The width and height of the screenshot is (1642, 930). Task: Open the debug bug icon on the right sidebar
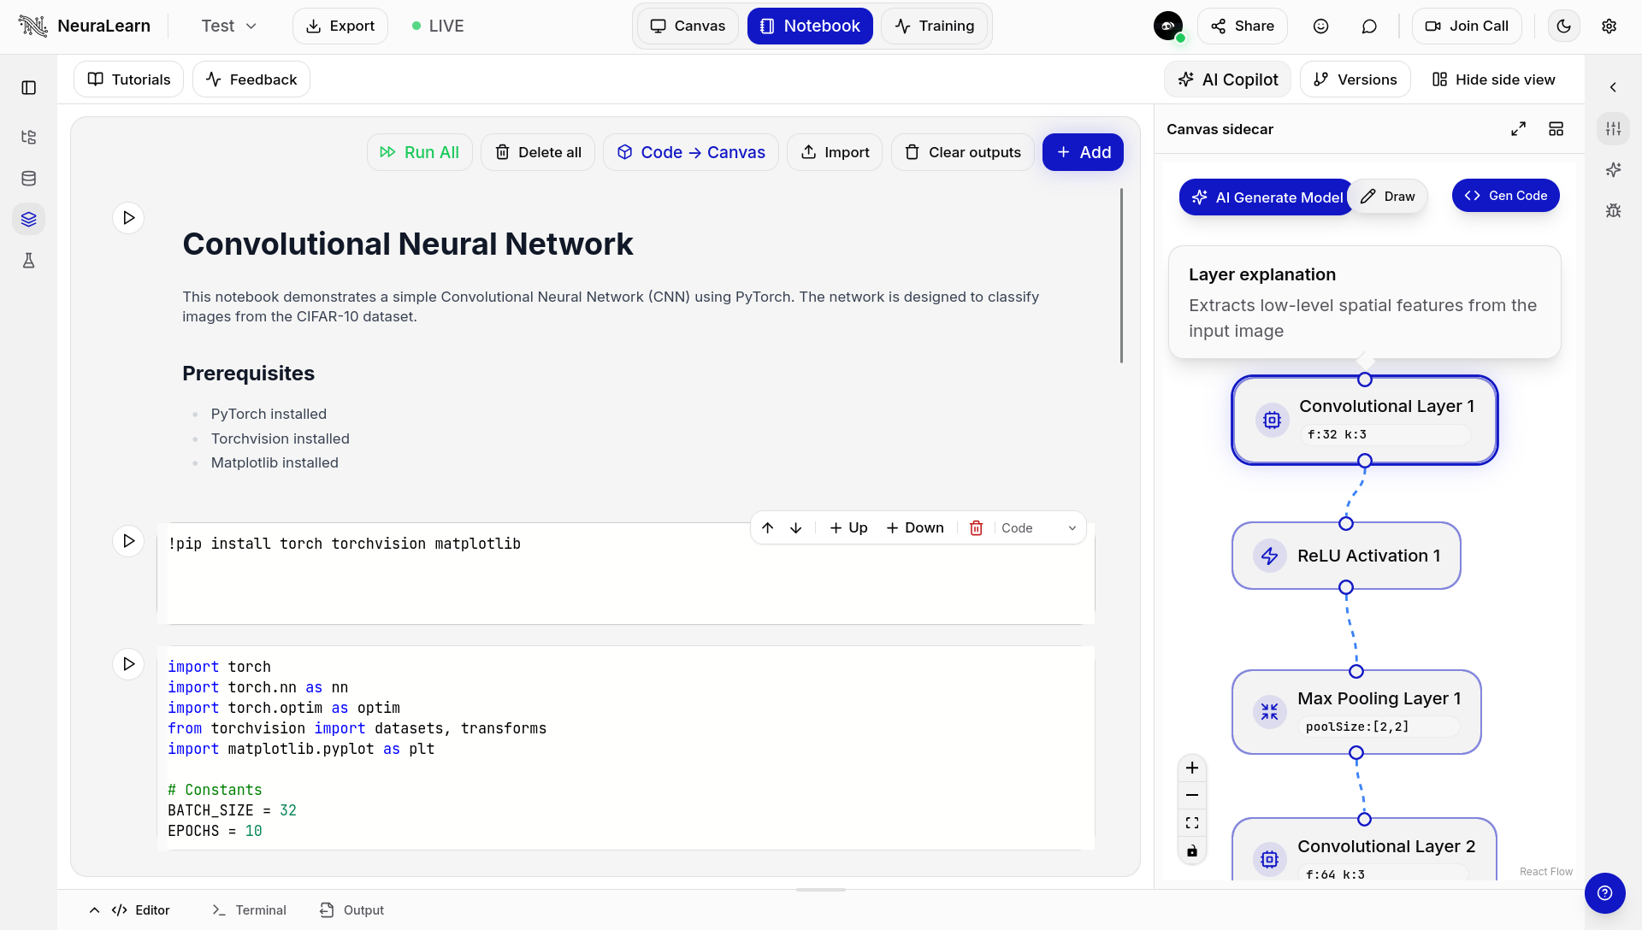point(1614,210)
